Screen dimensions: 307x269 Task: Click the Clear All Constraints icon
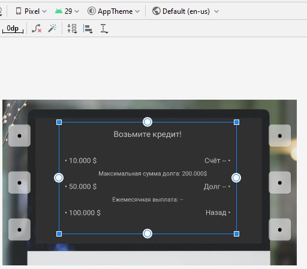pos(37,28)
